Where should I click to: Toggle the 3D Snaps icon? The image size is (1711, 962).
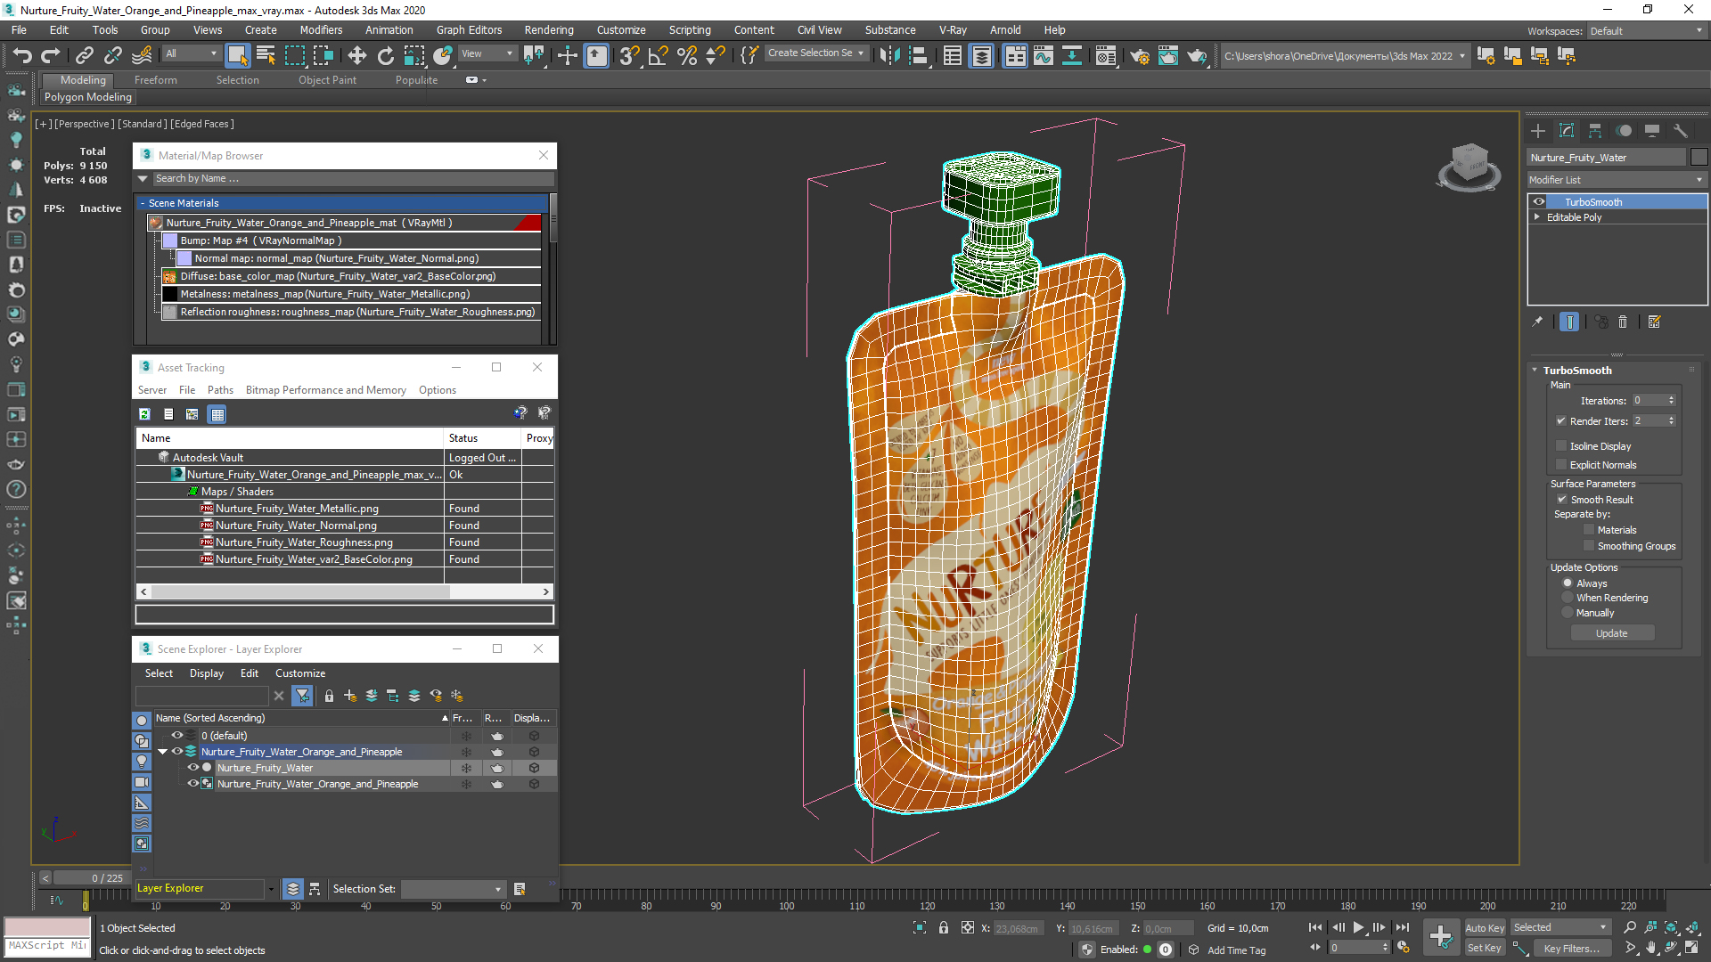pyautogui.click(x=629, y=55)
